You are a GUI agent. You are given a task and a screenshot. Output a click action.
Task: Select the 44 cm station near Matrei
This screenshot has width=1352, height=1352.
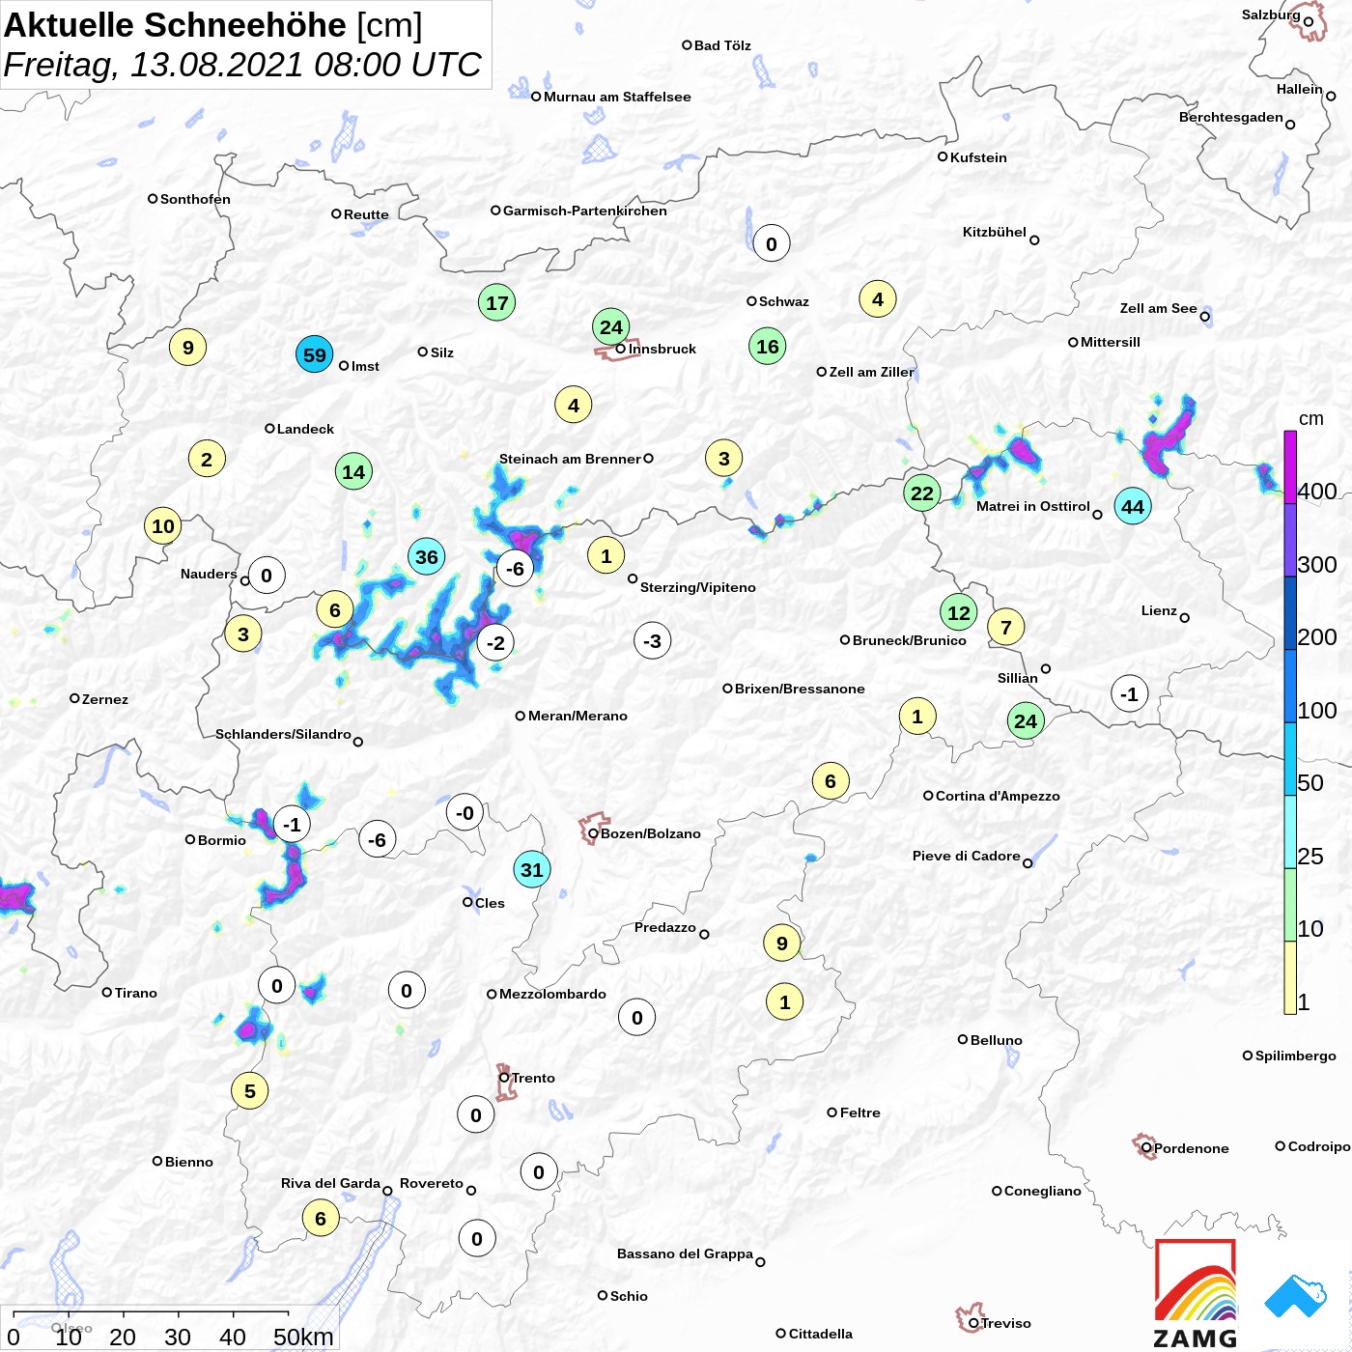click(1133, 506)
